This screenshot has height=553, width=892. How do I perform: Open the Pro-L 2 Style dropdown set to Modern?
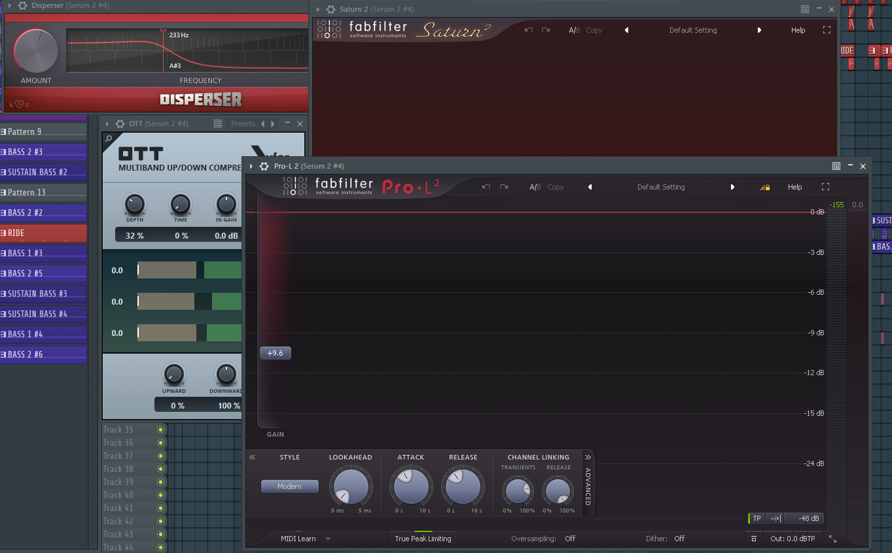(289, 486)
